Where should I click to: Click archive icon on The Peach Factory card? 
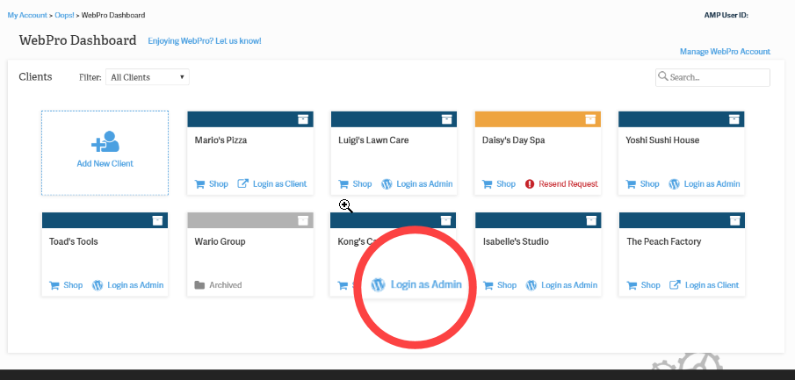[734, 220]
